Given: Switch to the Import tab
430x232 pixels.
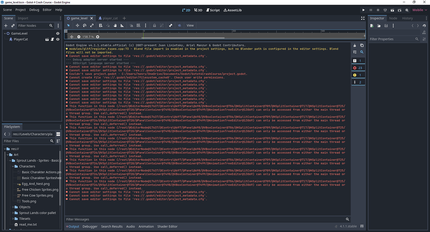Looking at the screenshot, I should click(23, 18).
